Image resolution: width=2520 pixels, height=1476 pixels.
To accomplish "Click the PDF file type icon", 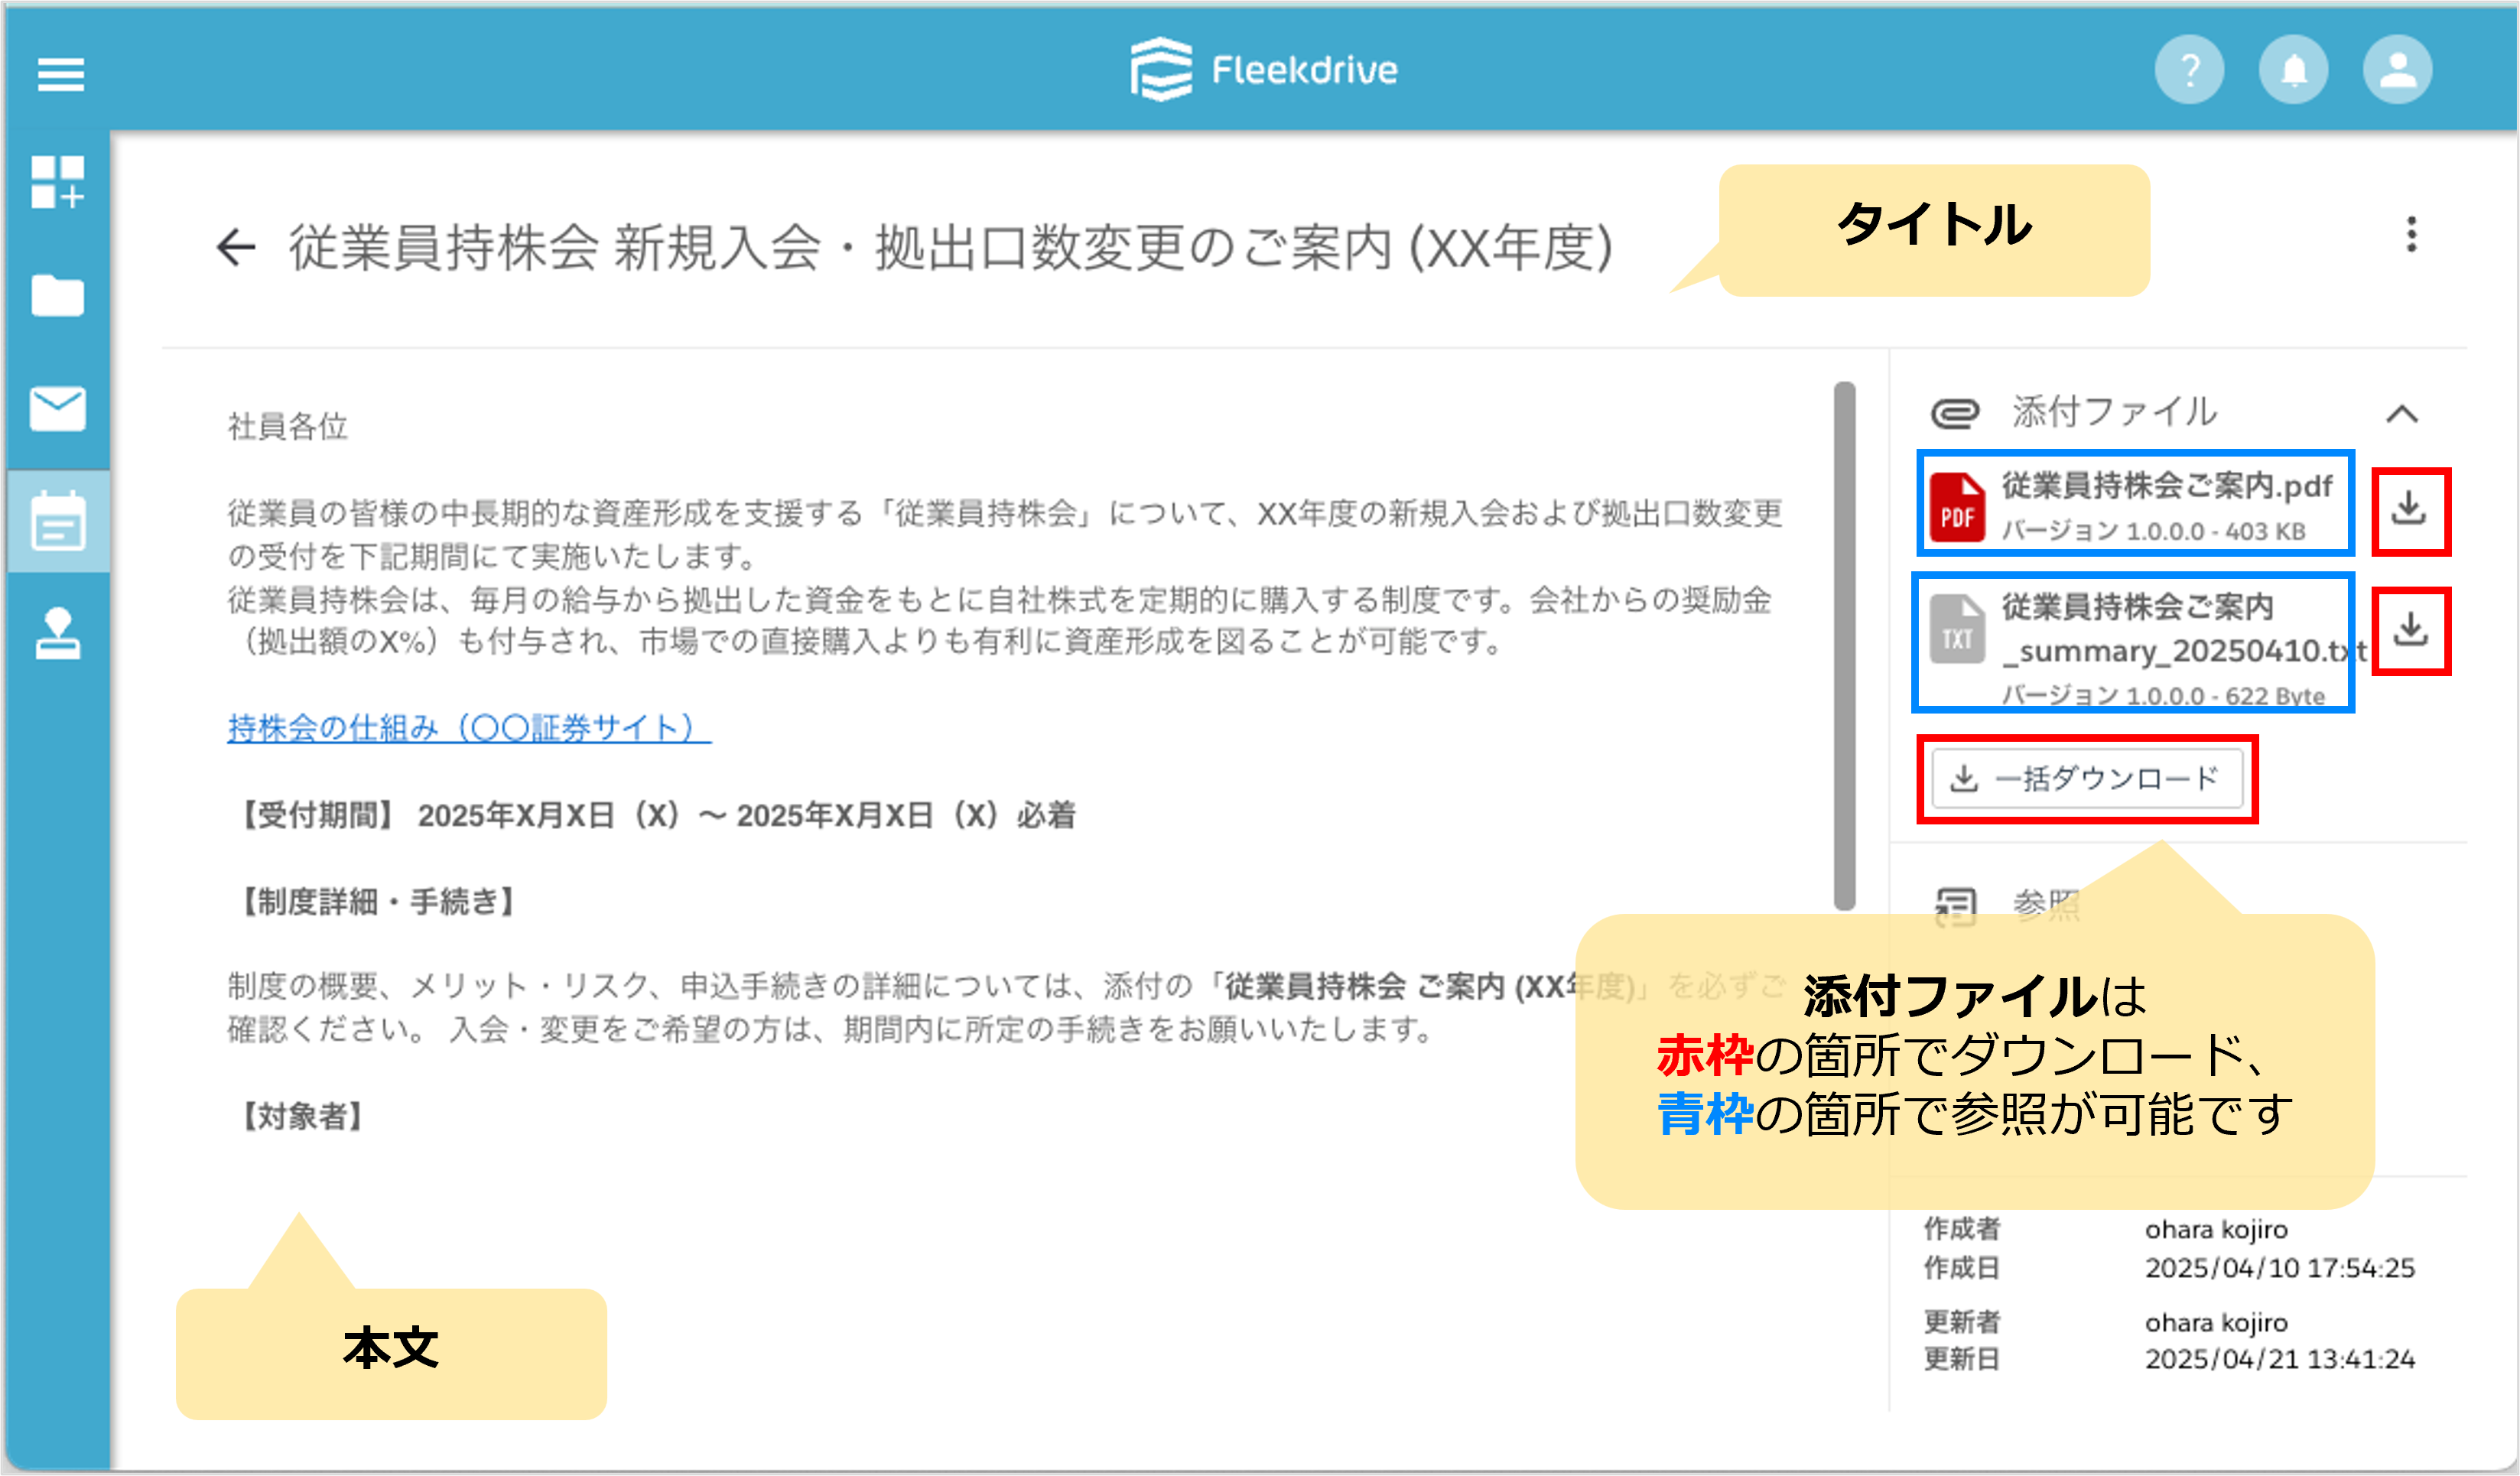I will point(1957,507).
